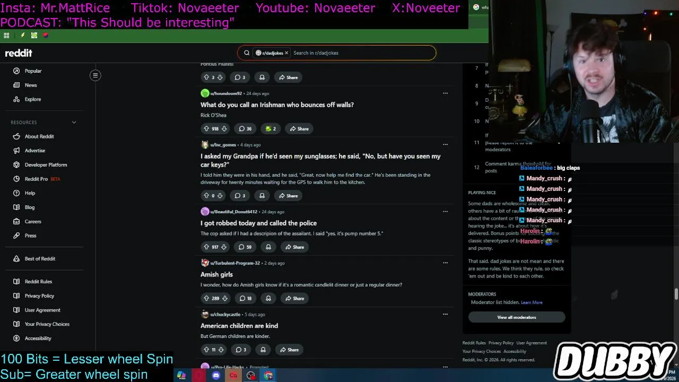The image size is (679, 382).
Task: Click the search magnifier icon
Action: coord(247,53)
